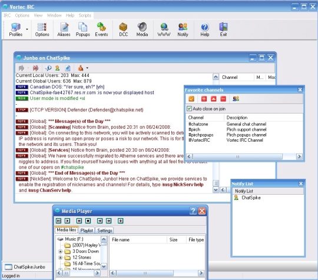Click the red minus remove channel icon

(223, 99)
